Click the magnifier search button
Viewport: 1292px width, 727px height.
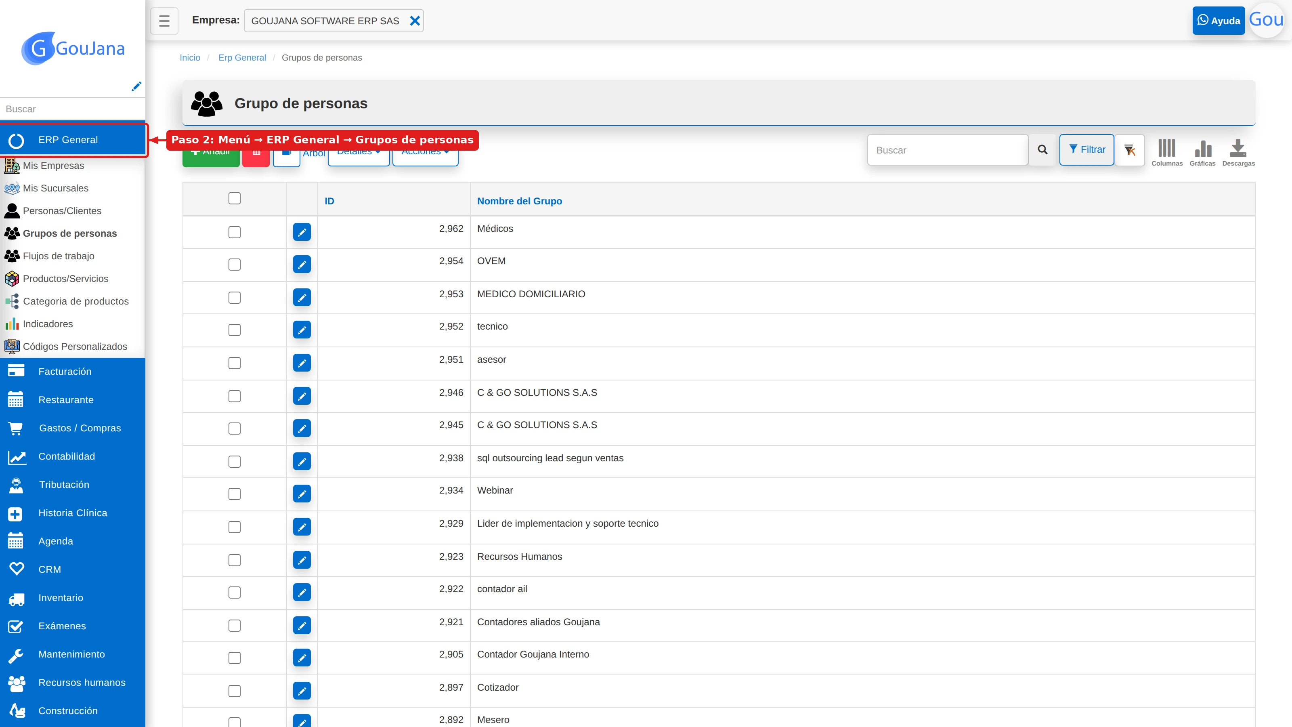tap(1042, 149)
